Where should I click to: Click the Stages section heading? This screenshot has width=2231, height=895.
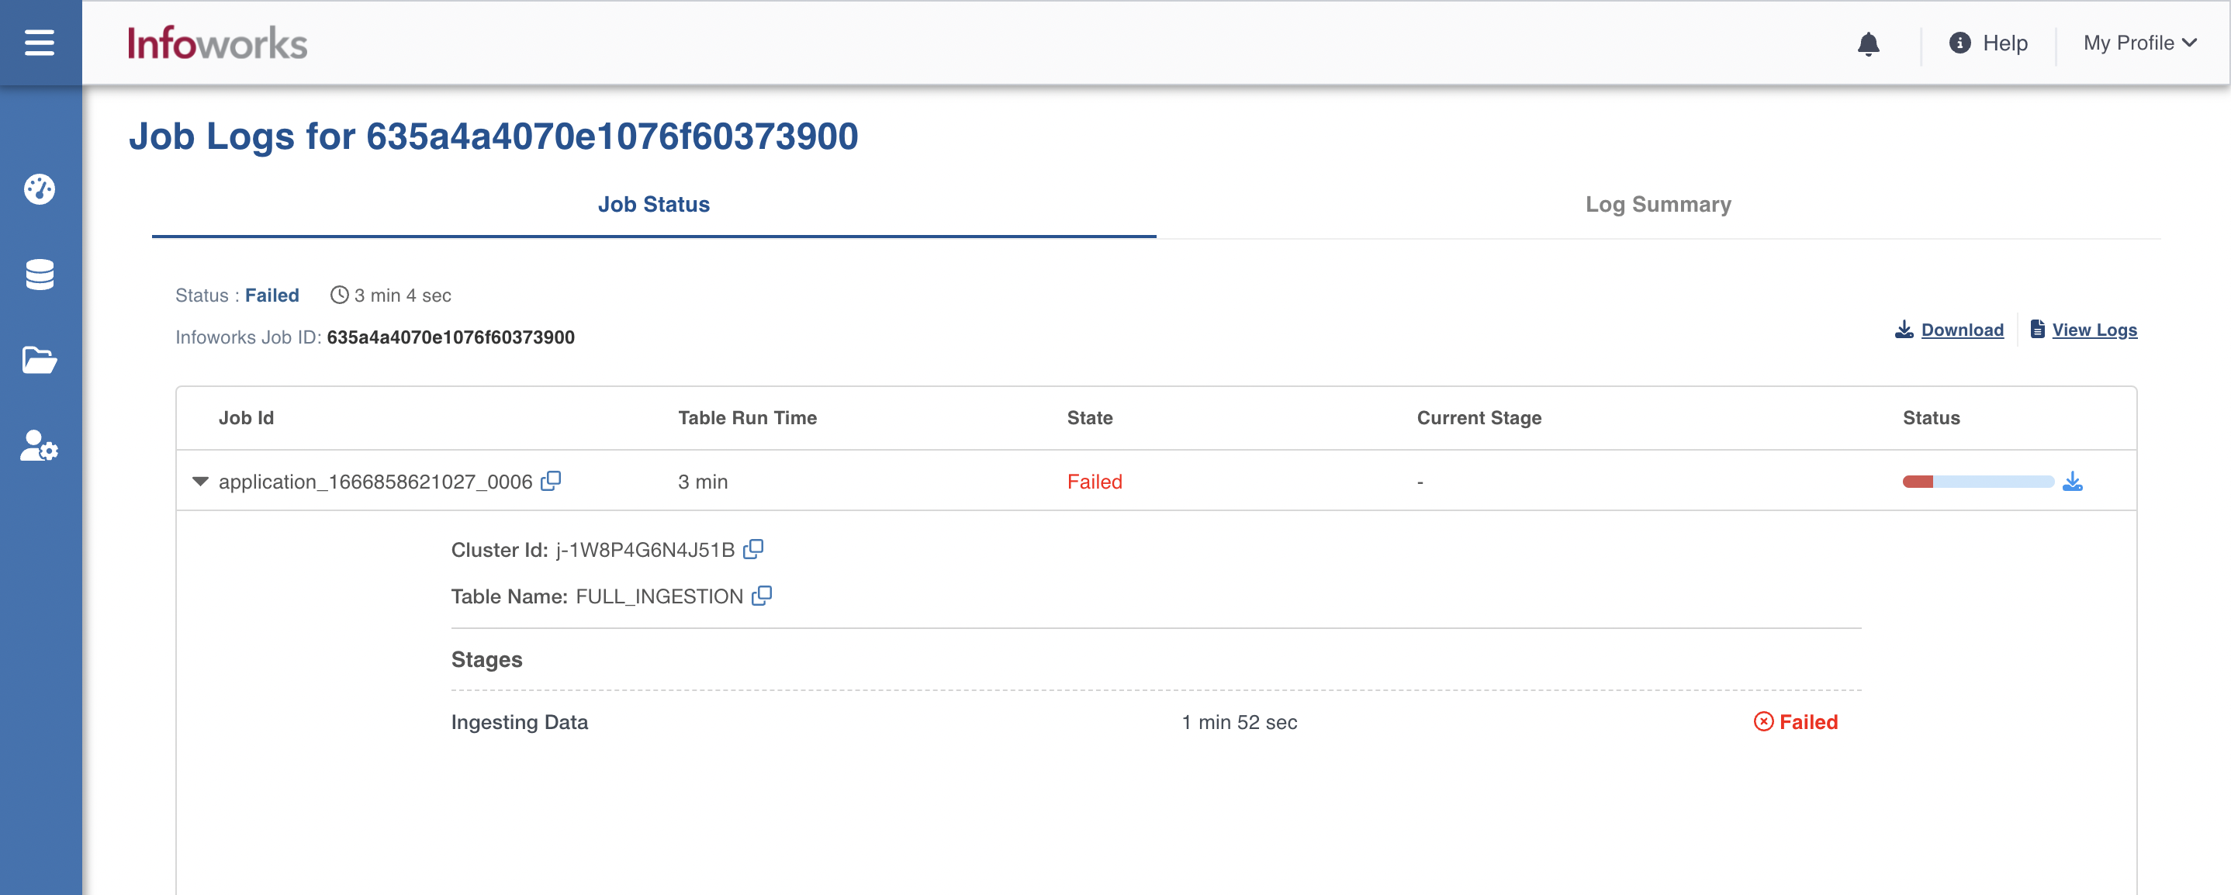pyautogui.click(x=486, y=658)
